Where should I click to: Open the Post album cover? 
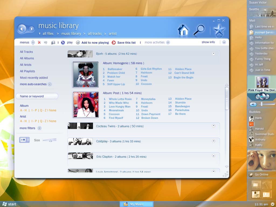pyautogui.click(x=86, y=105)
